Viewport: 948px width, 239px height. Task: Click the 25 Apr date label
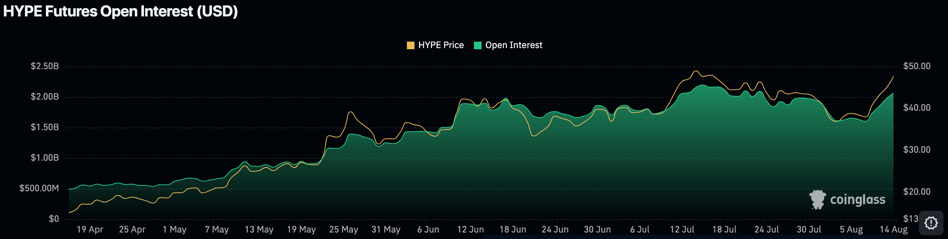(132, 229)
